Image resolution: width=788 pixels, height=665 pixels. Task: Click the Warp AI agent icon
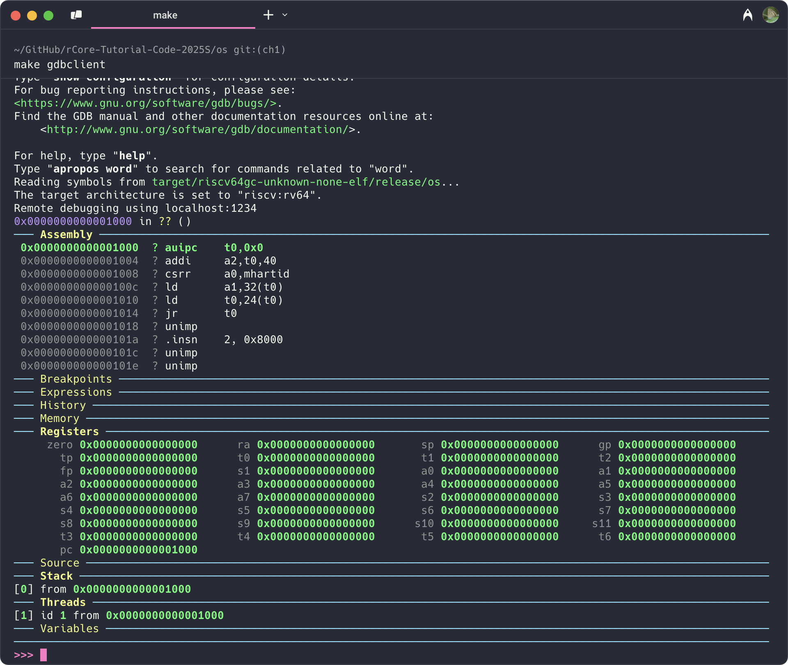[x=747, y=15]
